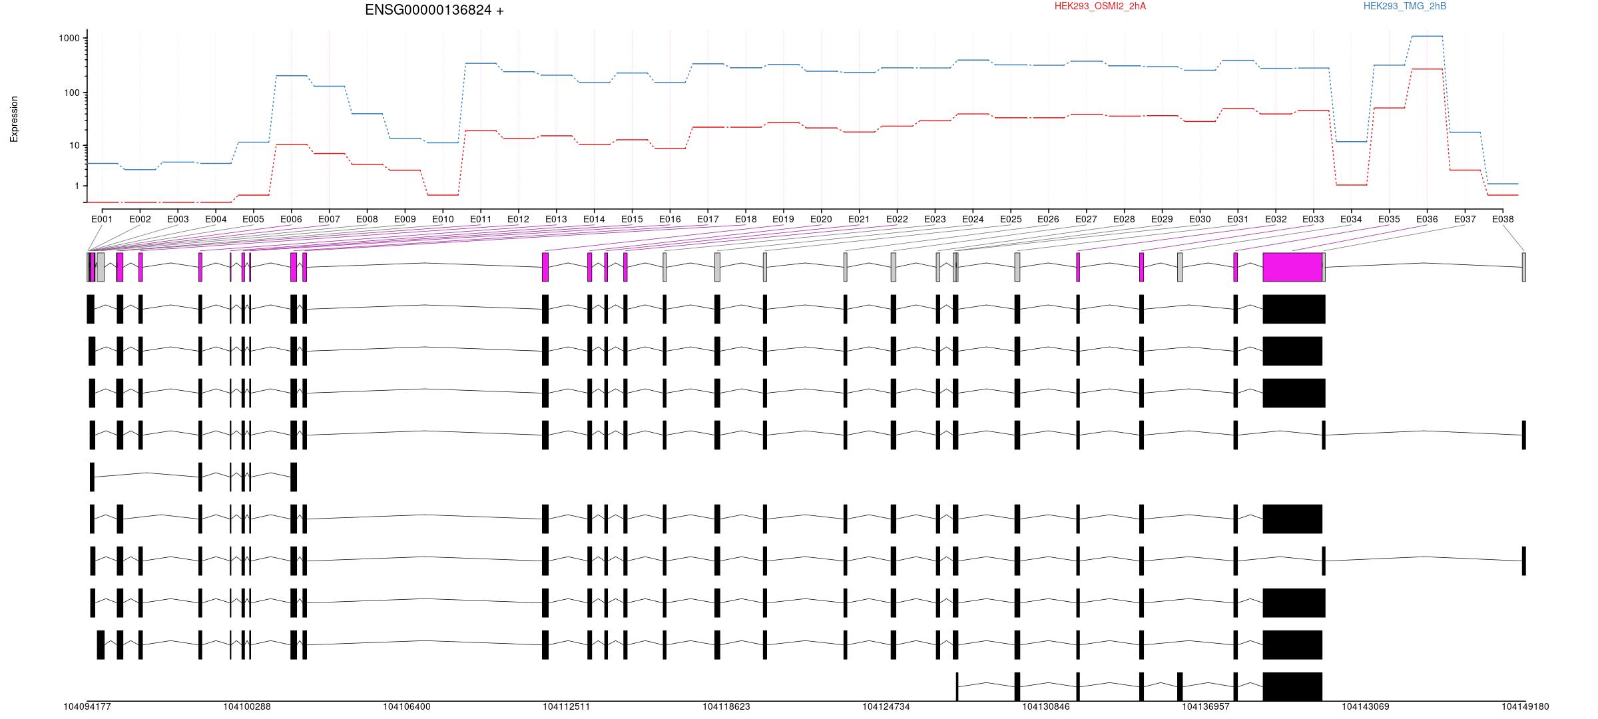Click exon label E020

pos(821,219)
